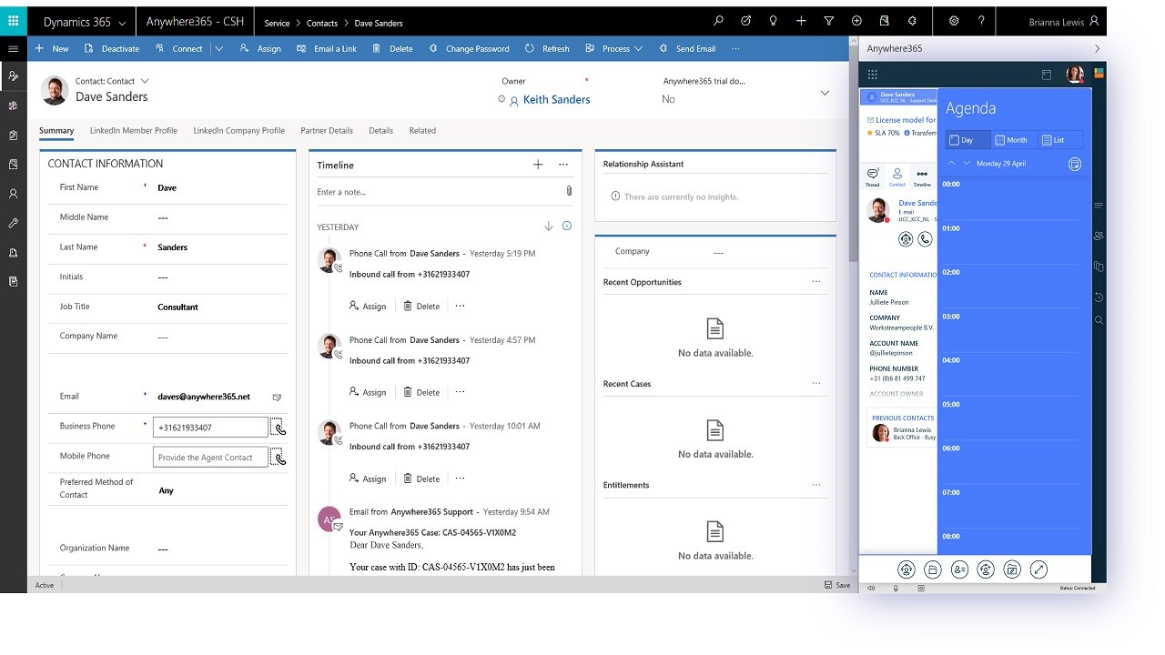Open the Entitlements ellipsis menu
Viewport: 1165px width, 655px height.
tap(816, 485)
